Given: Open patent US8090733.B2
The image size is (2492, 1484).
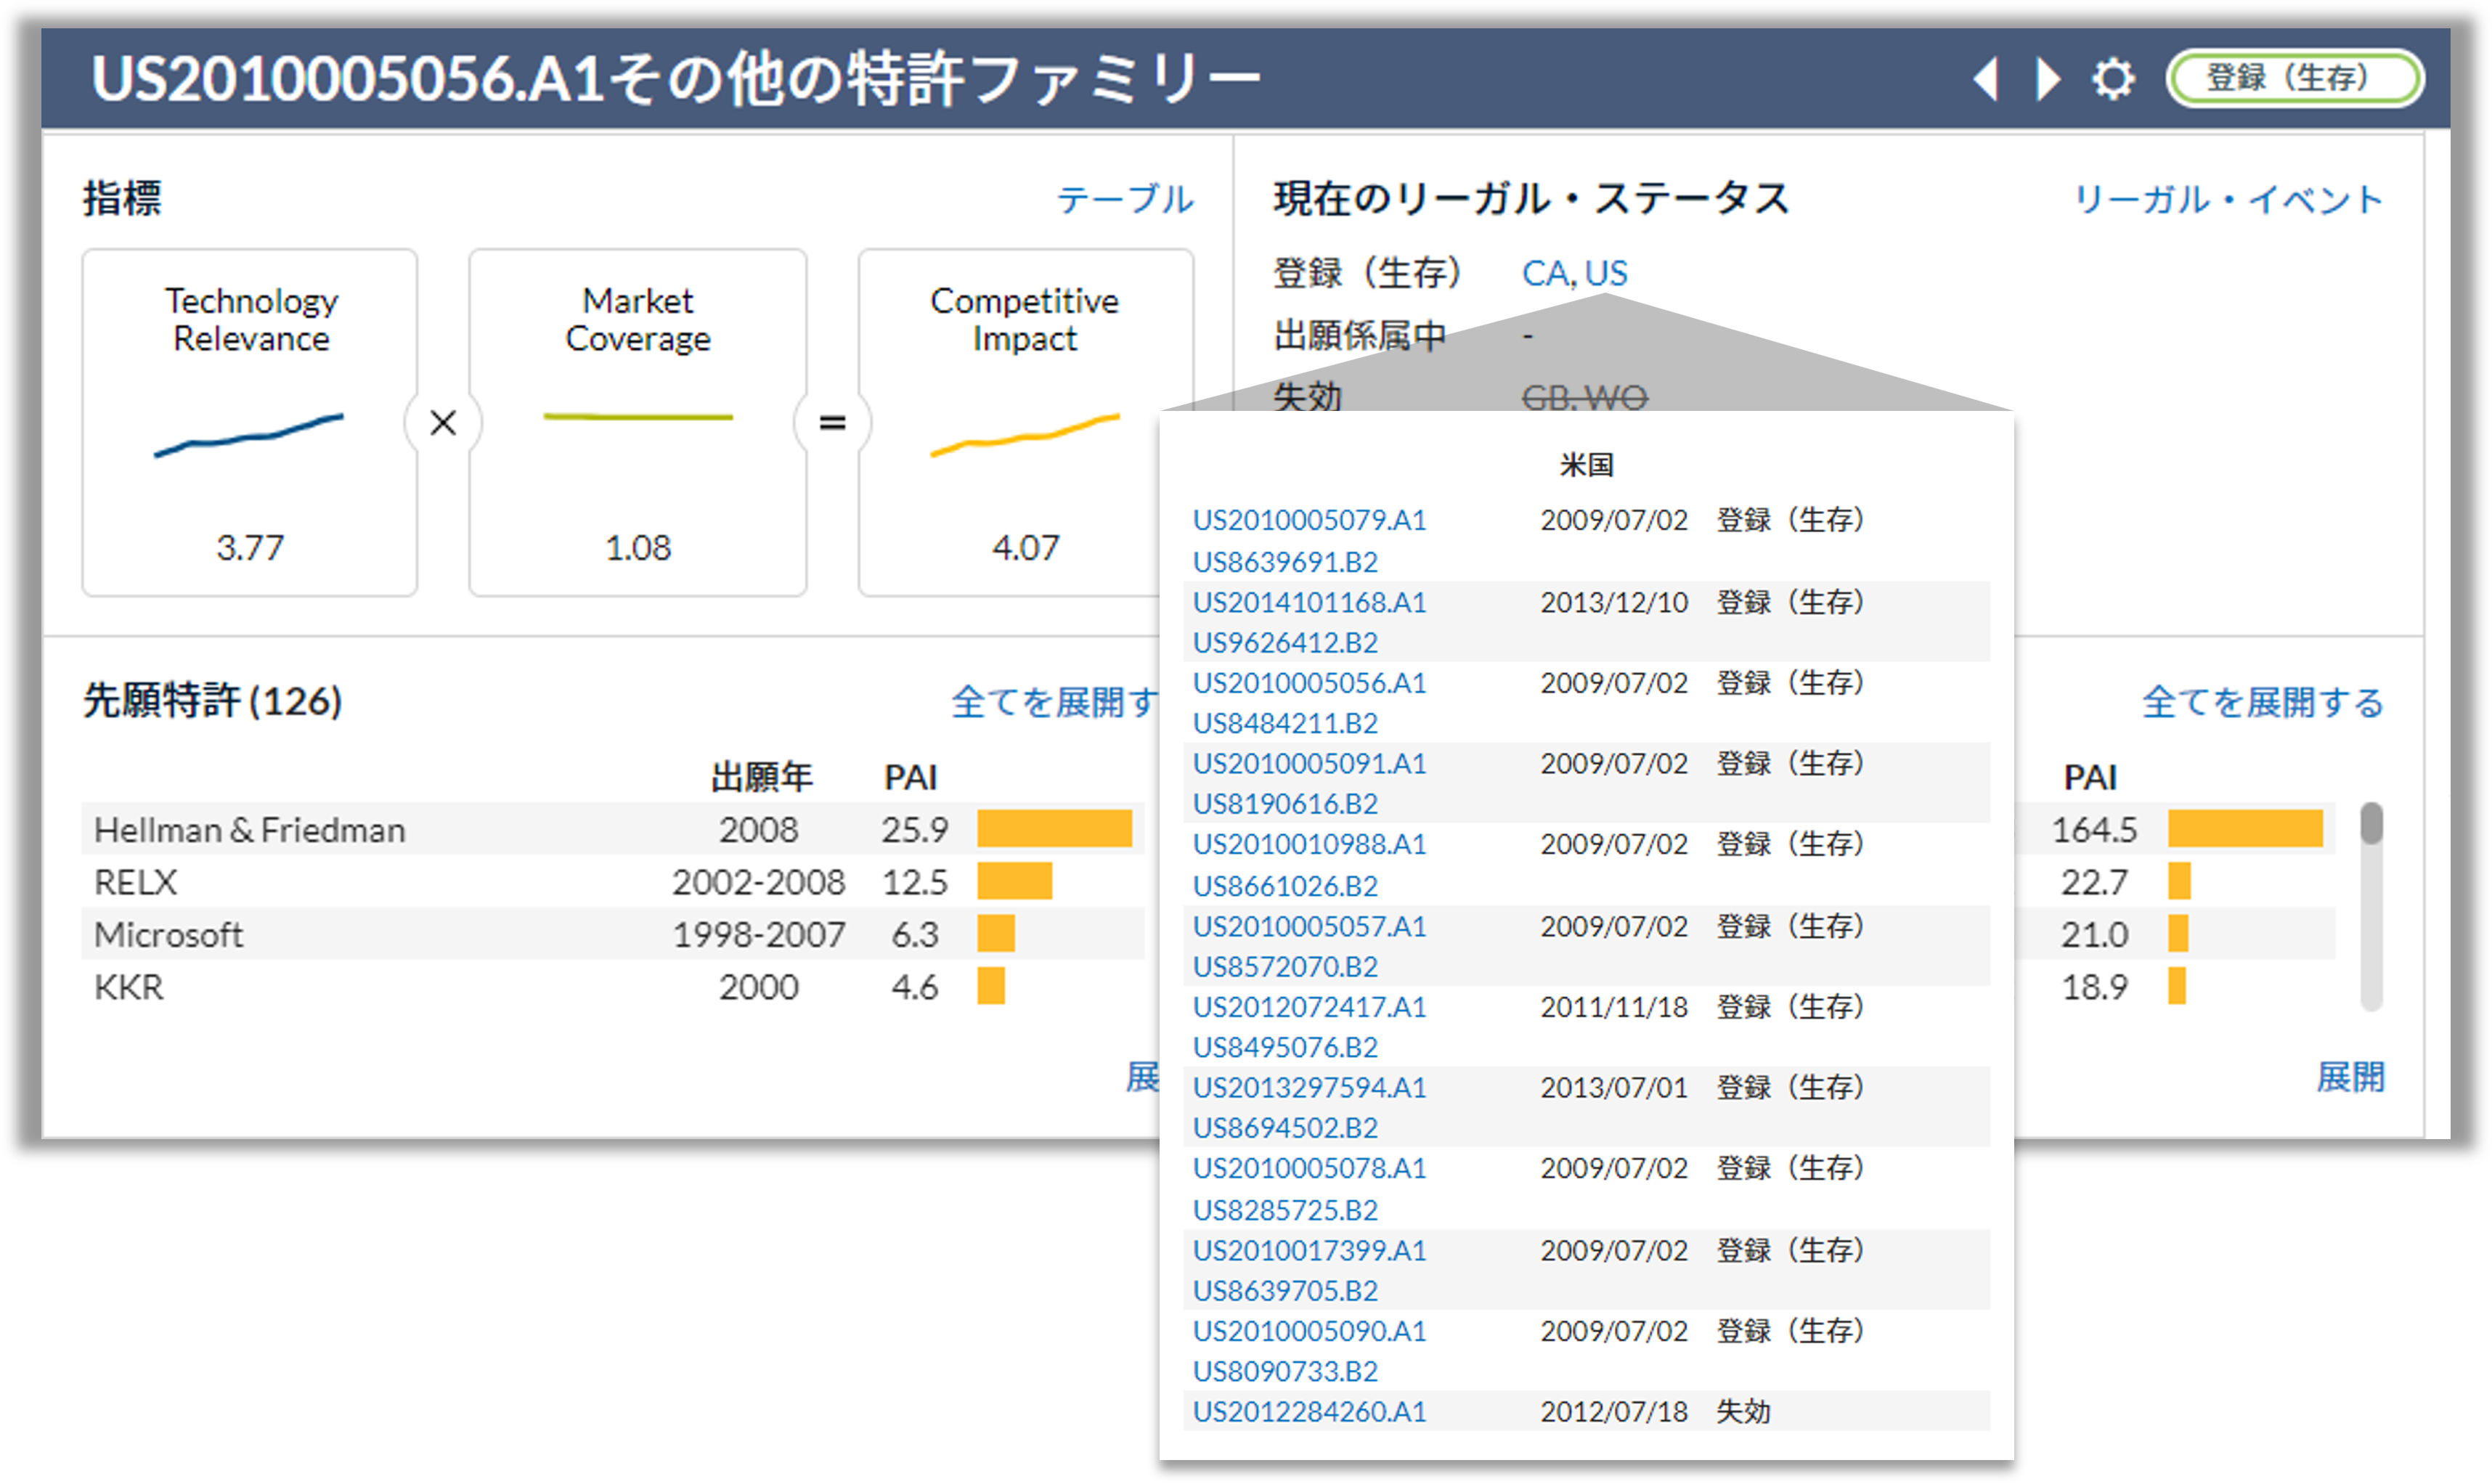Looking at the screenshot, I should pyautogui.click(x=1285, y=1371).
